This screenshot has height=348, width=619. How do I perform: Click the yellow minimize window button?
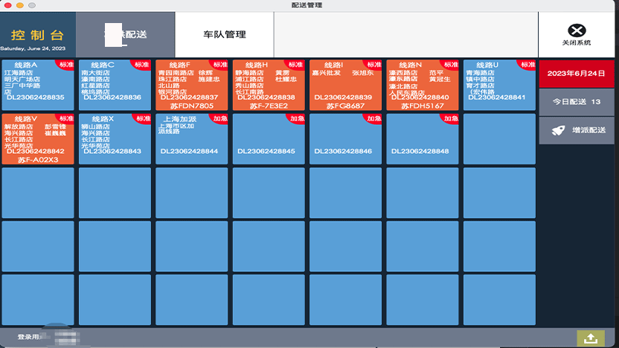(x=20, y=5)
